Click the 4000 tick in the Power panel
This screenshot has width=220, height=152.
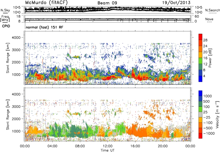click(16, 38)
